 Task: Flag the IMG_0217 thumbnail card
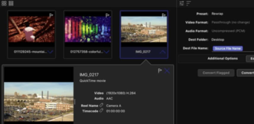click(164, 15)
